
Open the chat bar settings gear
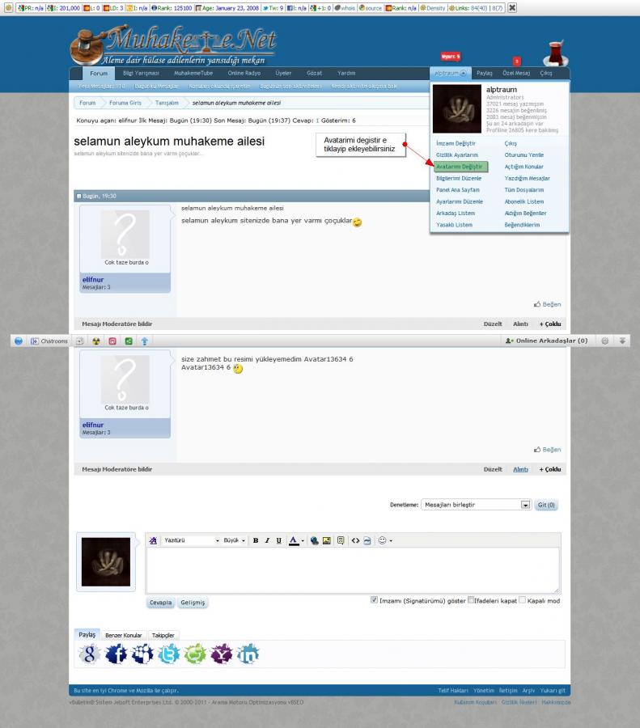(x=606, y=341)
